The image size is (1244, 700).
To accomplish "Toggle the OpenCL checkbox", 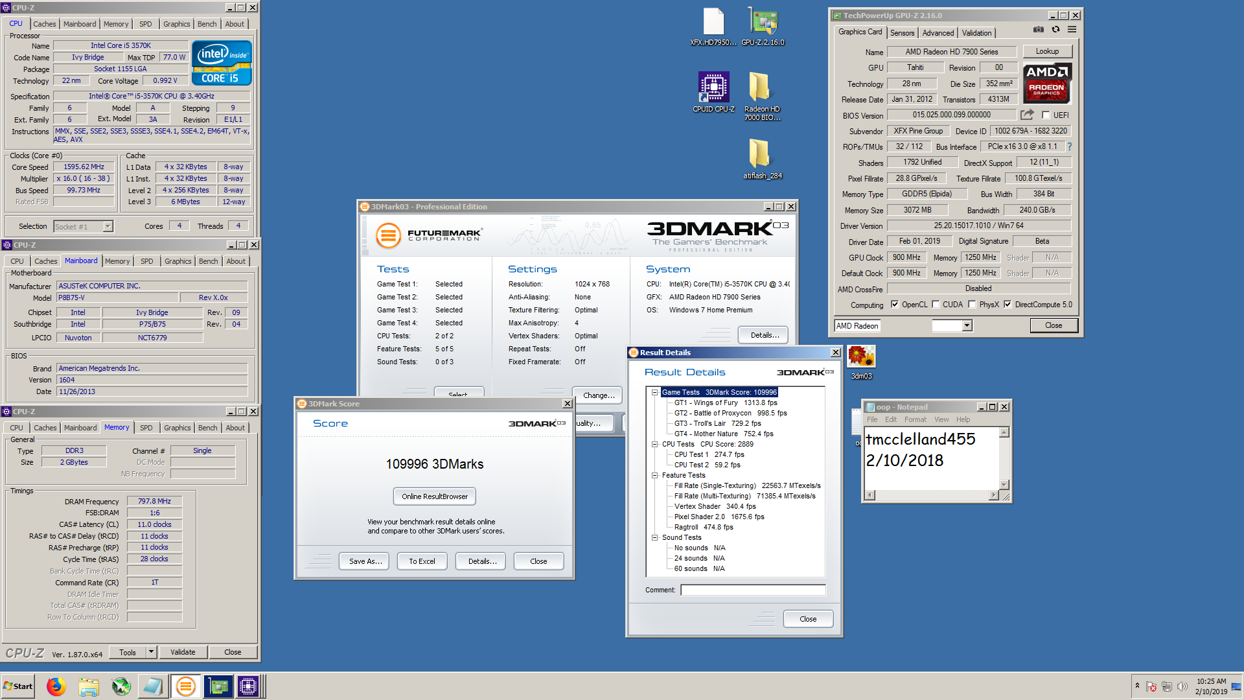I will pos(895,305).
